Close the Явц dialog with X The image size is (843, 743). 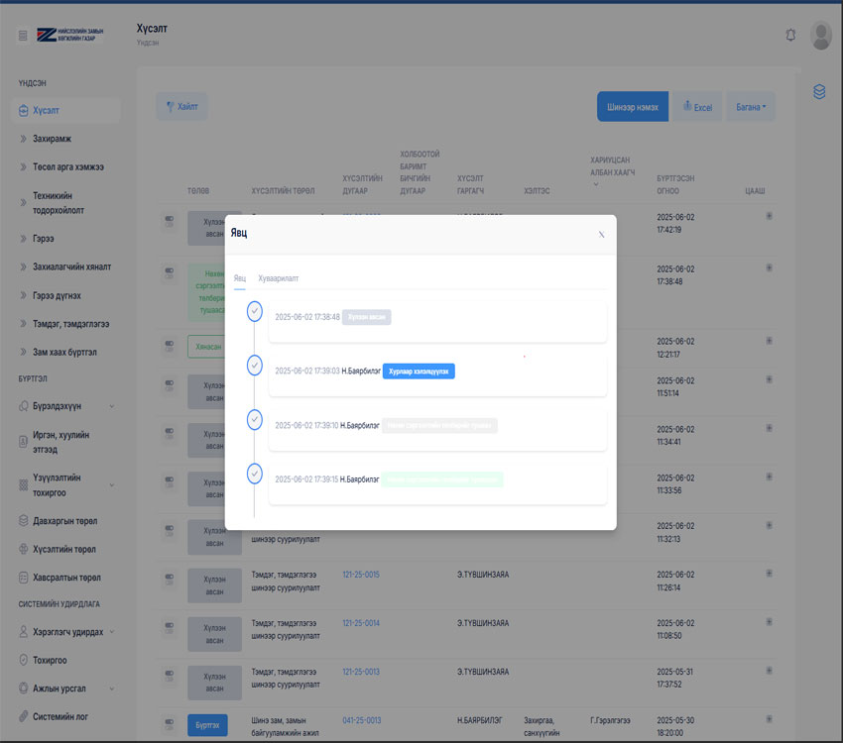tap(601, 235)
